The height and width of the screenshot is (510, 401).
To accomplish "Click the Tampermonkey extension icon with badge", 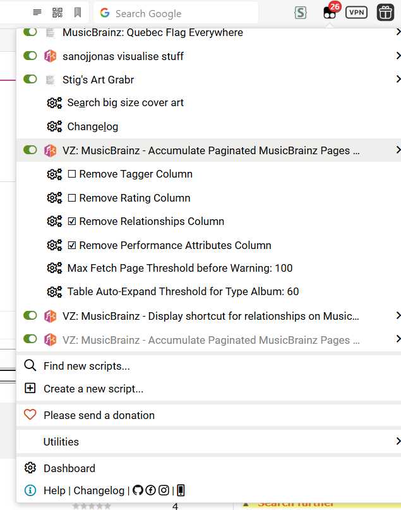I will coord(330,13).
